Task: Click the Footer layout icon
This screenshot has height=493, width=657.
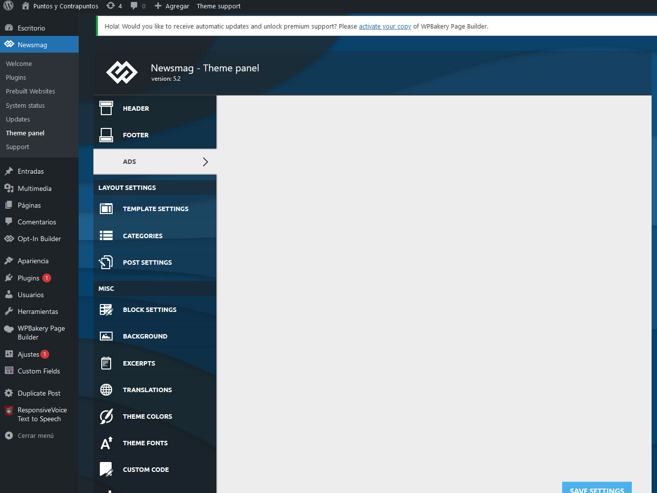Action: (106, 135)
